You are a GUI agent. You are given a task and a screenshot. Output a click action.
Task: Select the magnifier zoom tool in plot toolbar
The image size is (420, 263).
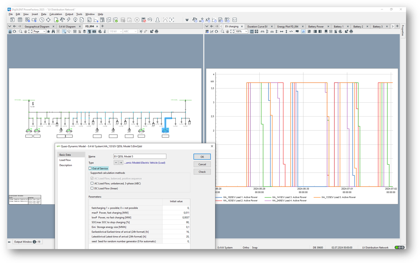(x=223, y=32)
